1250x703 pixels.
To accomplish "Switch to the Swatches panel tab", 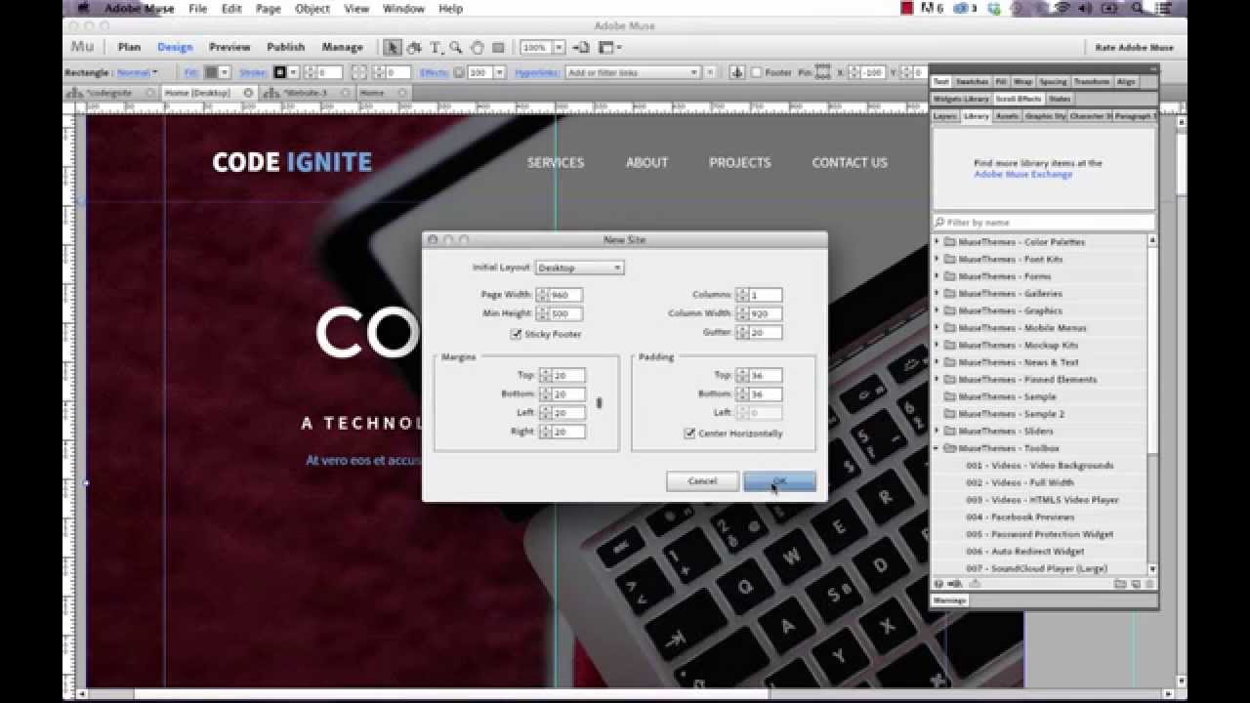I will [971, 82].
